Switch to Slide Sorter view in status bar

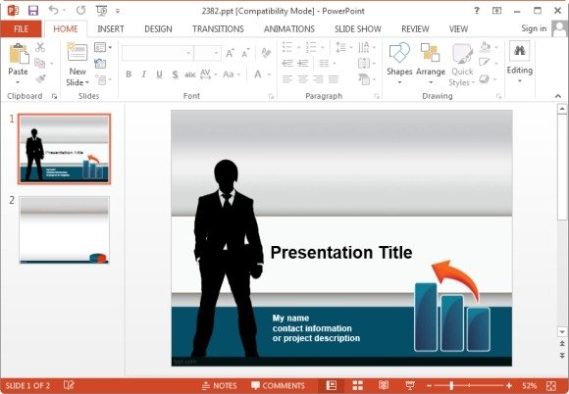[x=357, y=385]
